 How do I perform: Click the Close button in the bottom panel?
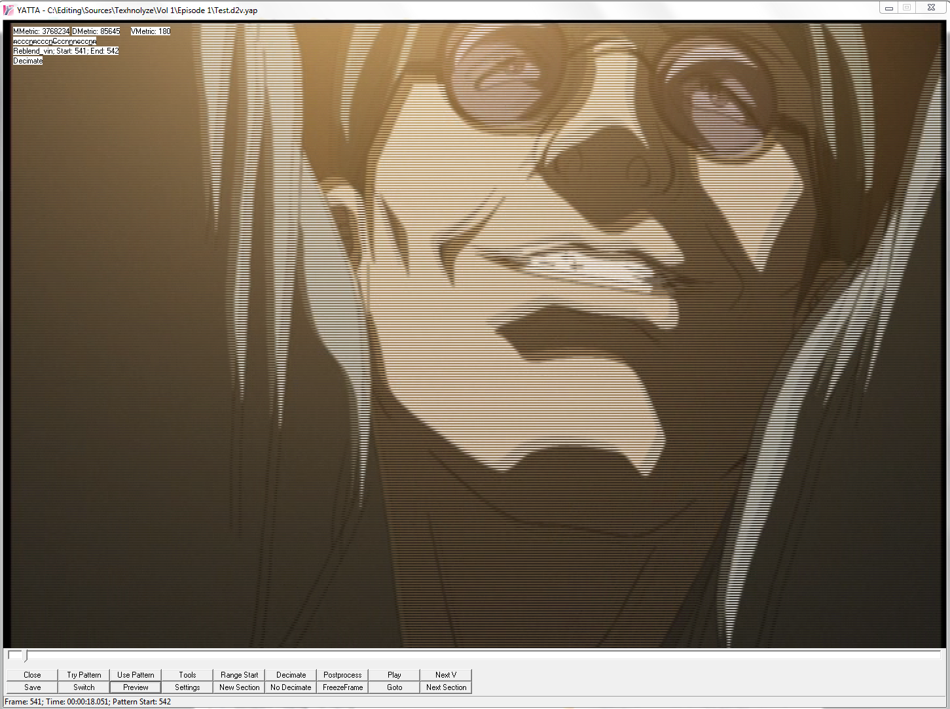(x=32, y=674)
